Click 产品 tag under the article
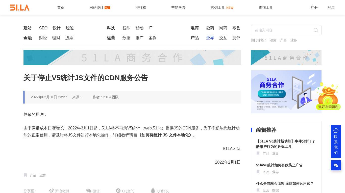345x193 pixels. point(33,175)
